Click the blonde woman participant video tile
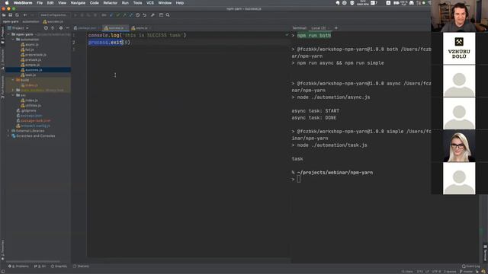The image size is (488, 274). click(x=459, y=145)
